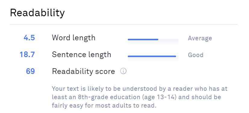The width and height of the screenshot is (249, 113).
Task: Click the Sentence length progress bar
Action: (153, 56)
